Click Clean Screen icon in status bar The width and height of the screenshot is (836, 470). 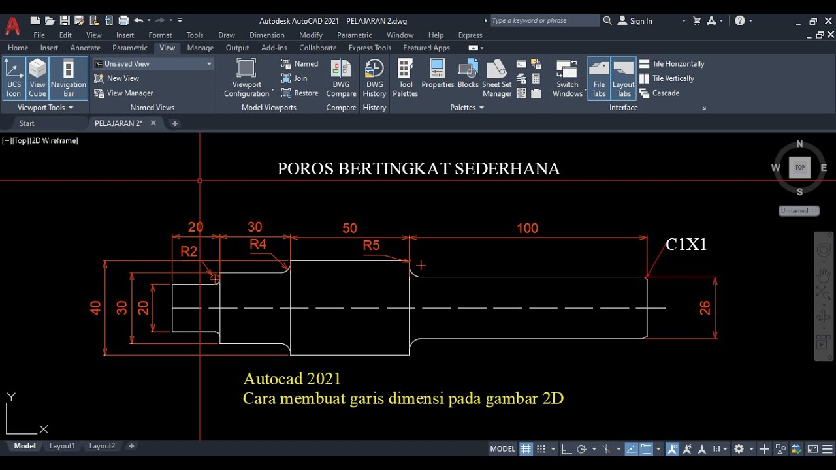pos(812,449)
